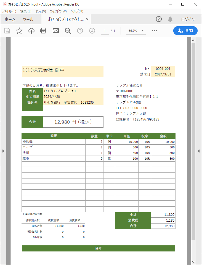The image size is (202, 265).
Task: Maximize the Acrobat Reader window
Action: [x=183, y=4]
